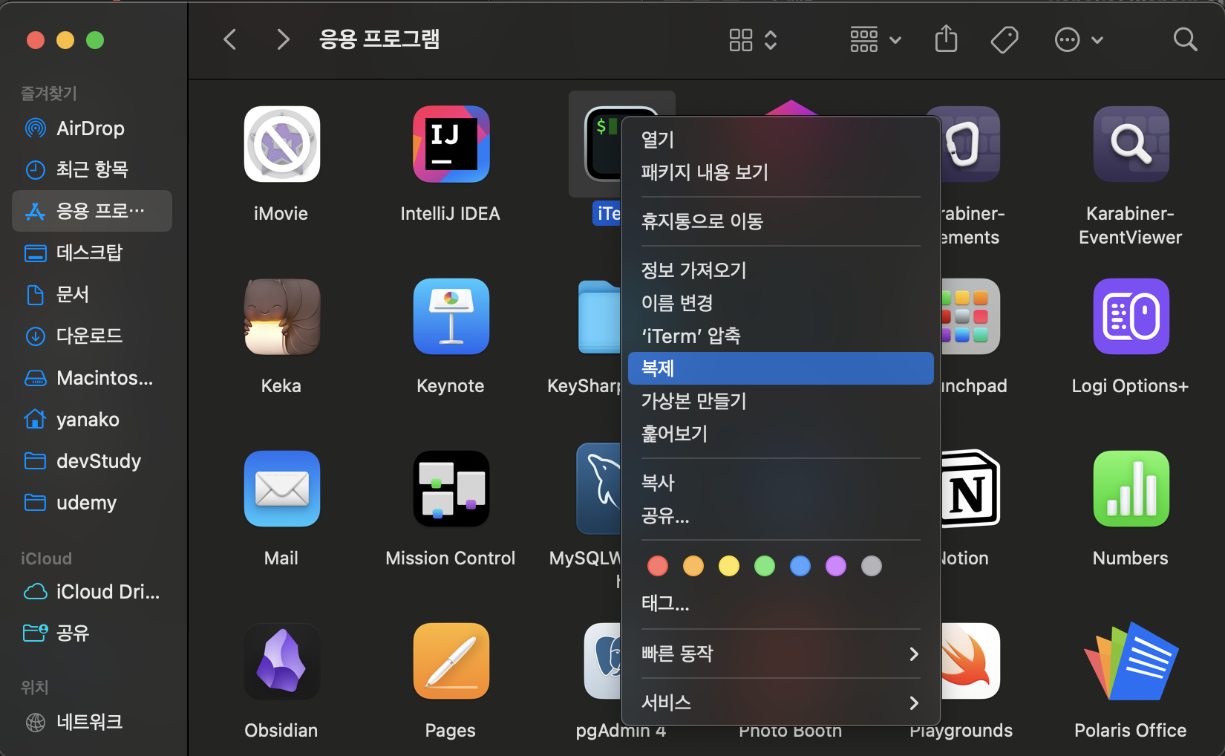Open 다운로드 in the sidebar
This screenshot has width=1225, height=756.
coord(92,336)
